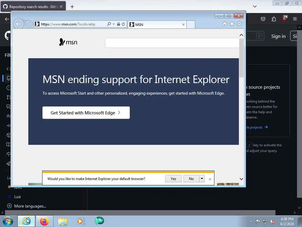Click the MSN search input field

pyautogui.click(x=172, y=43)
